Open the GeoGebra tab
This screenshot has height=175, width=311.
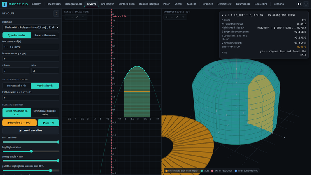(261, 4)
